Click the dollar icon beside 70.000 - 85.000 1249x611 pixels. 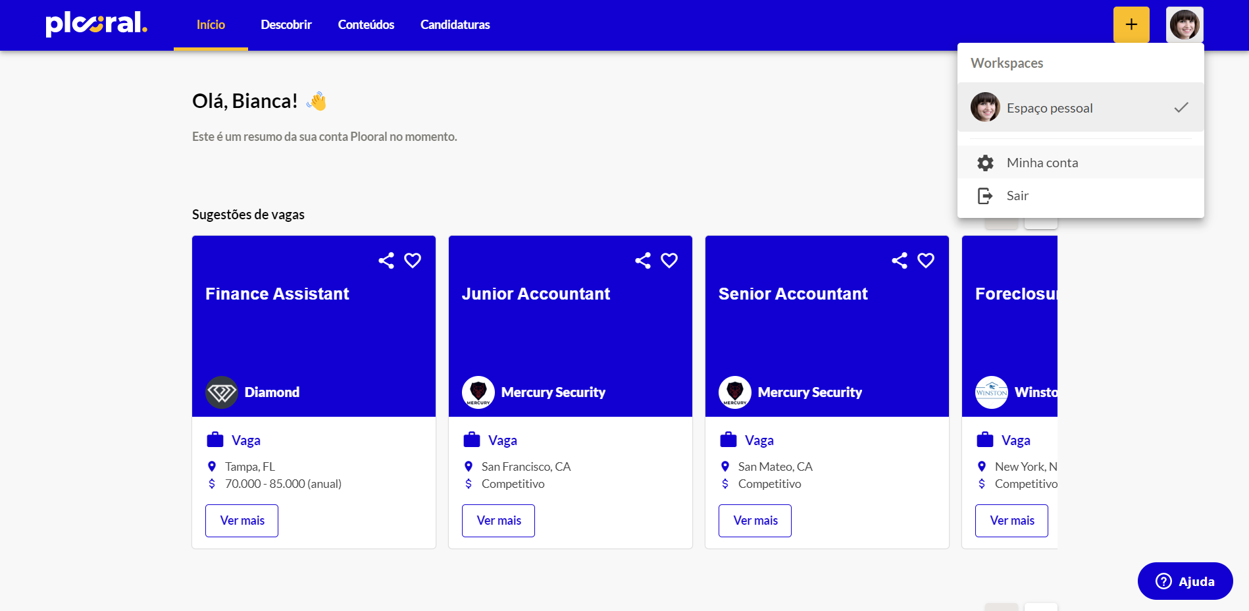(x=212, y=484)
